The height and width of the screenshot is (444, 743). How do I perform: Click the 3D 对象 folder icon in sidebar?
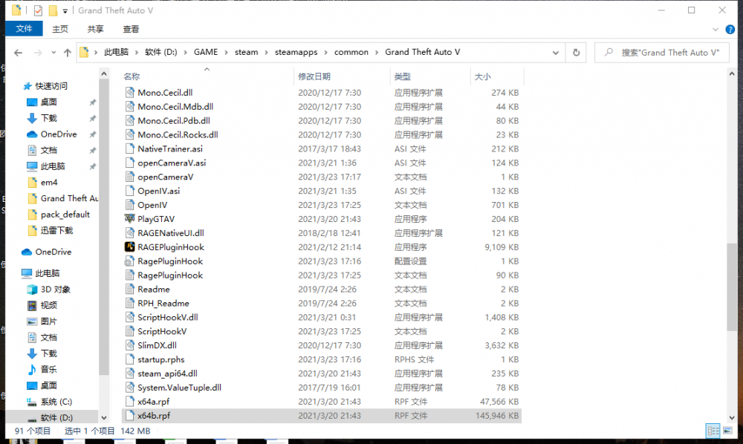32,289
